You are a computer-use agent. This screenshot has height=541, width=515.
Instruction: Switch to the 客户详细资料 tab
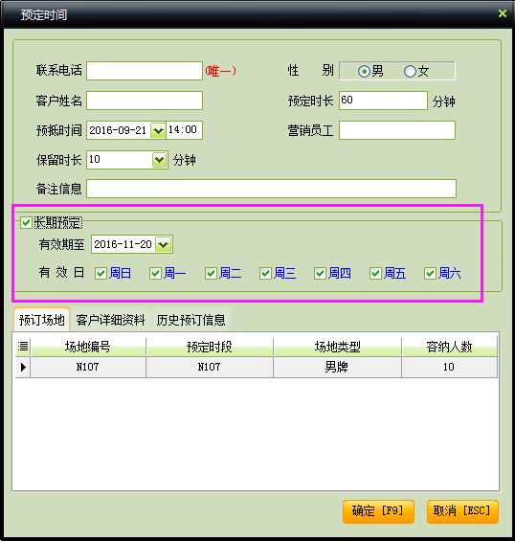(110, 320)
